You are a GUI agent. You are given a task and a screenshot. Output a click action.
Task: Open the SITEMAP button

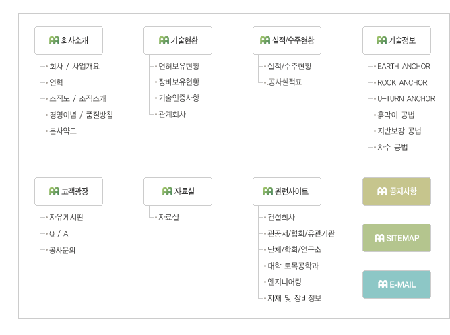coord(397,238)
